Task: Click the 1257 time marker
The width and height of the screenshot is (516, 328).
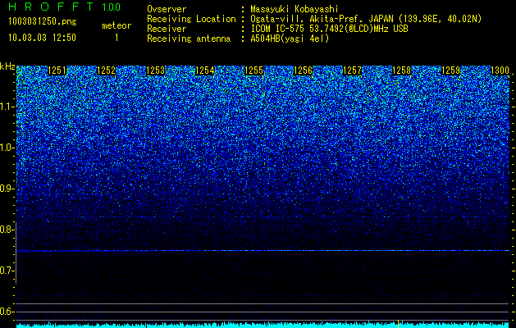Action: click(x=352, y=71)
